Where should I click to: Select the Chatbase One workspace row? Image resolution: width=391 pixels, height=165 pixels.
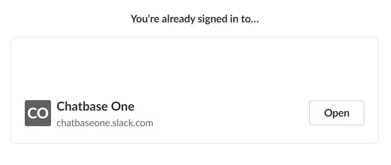[194, 113]
